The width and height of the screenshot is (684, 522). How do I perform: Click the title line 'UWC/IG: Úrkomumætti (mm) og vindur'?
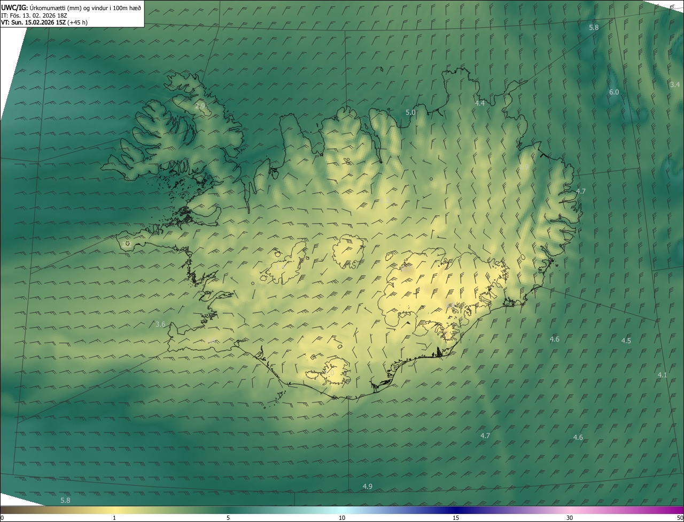tap(71, 7)
